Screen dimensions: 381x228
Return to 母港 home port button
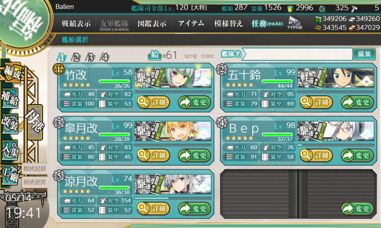click(x=35, y=122)
